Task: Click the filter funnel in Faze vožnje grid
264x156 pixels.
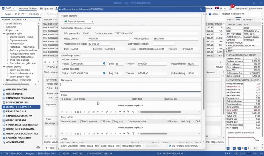Action: click(x=133, y=134)
